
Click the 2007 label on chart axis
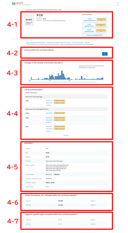pos(30,80)
